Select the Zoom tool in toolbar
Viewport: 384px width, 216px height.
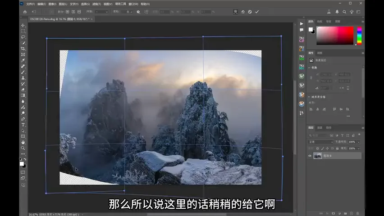pyautogui.click(x=23, y=148)
